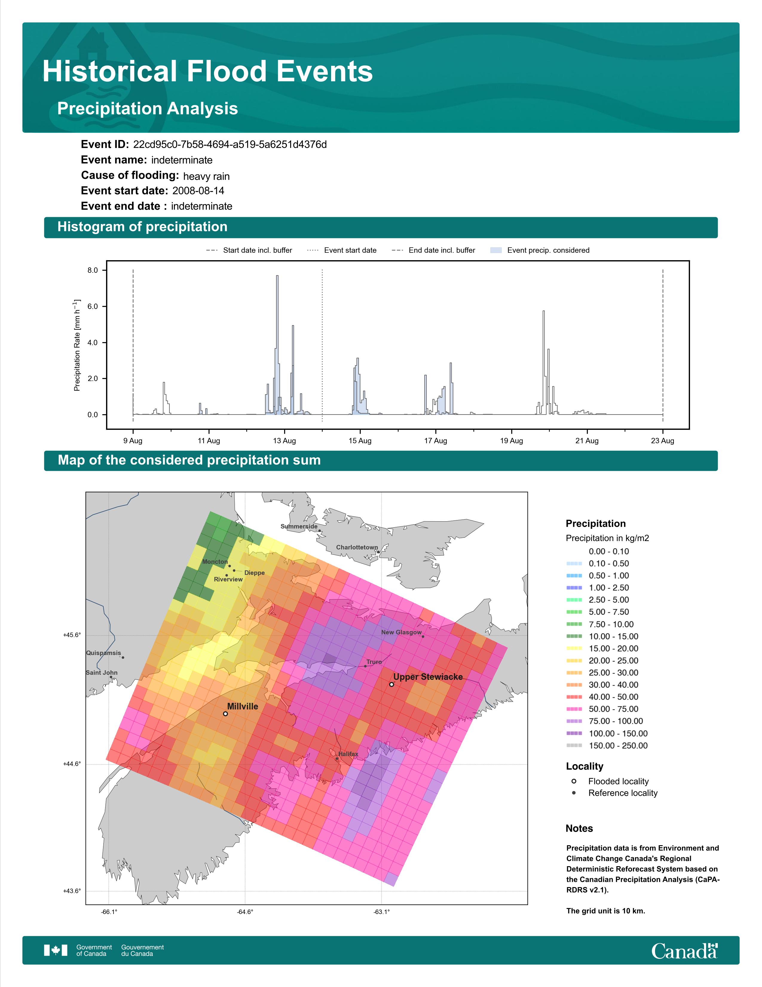
Task: Click the New Glasgow reference locality dot
Action: (423, 637)
